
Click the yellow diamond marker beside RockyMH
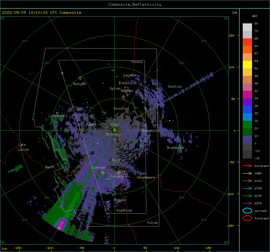80,78
